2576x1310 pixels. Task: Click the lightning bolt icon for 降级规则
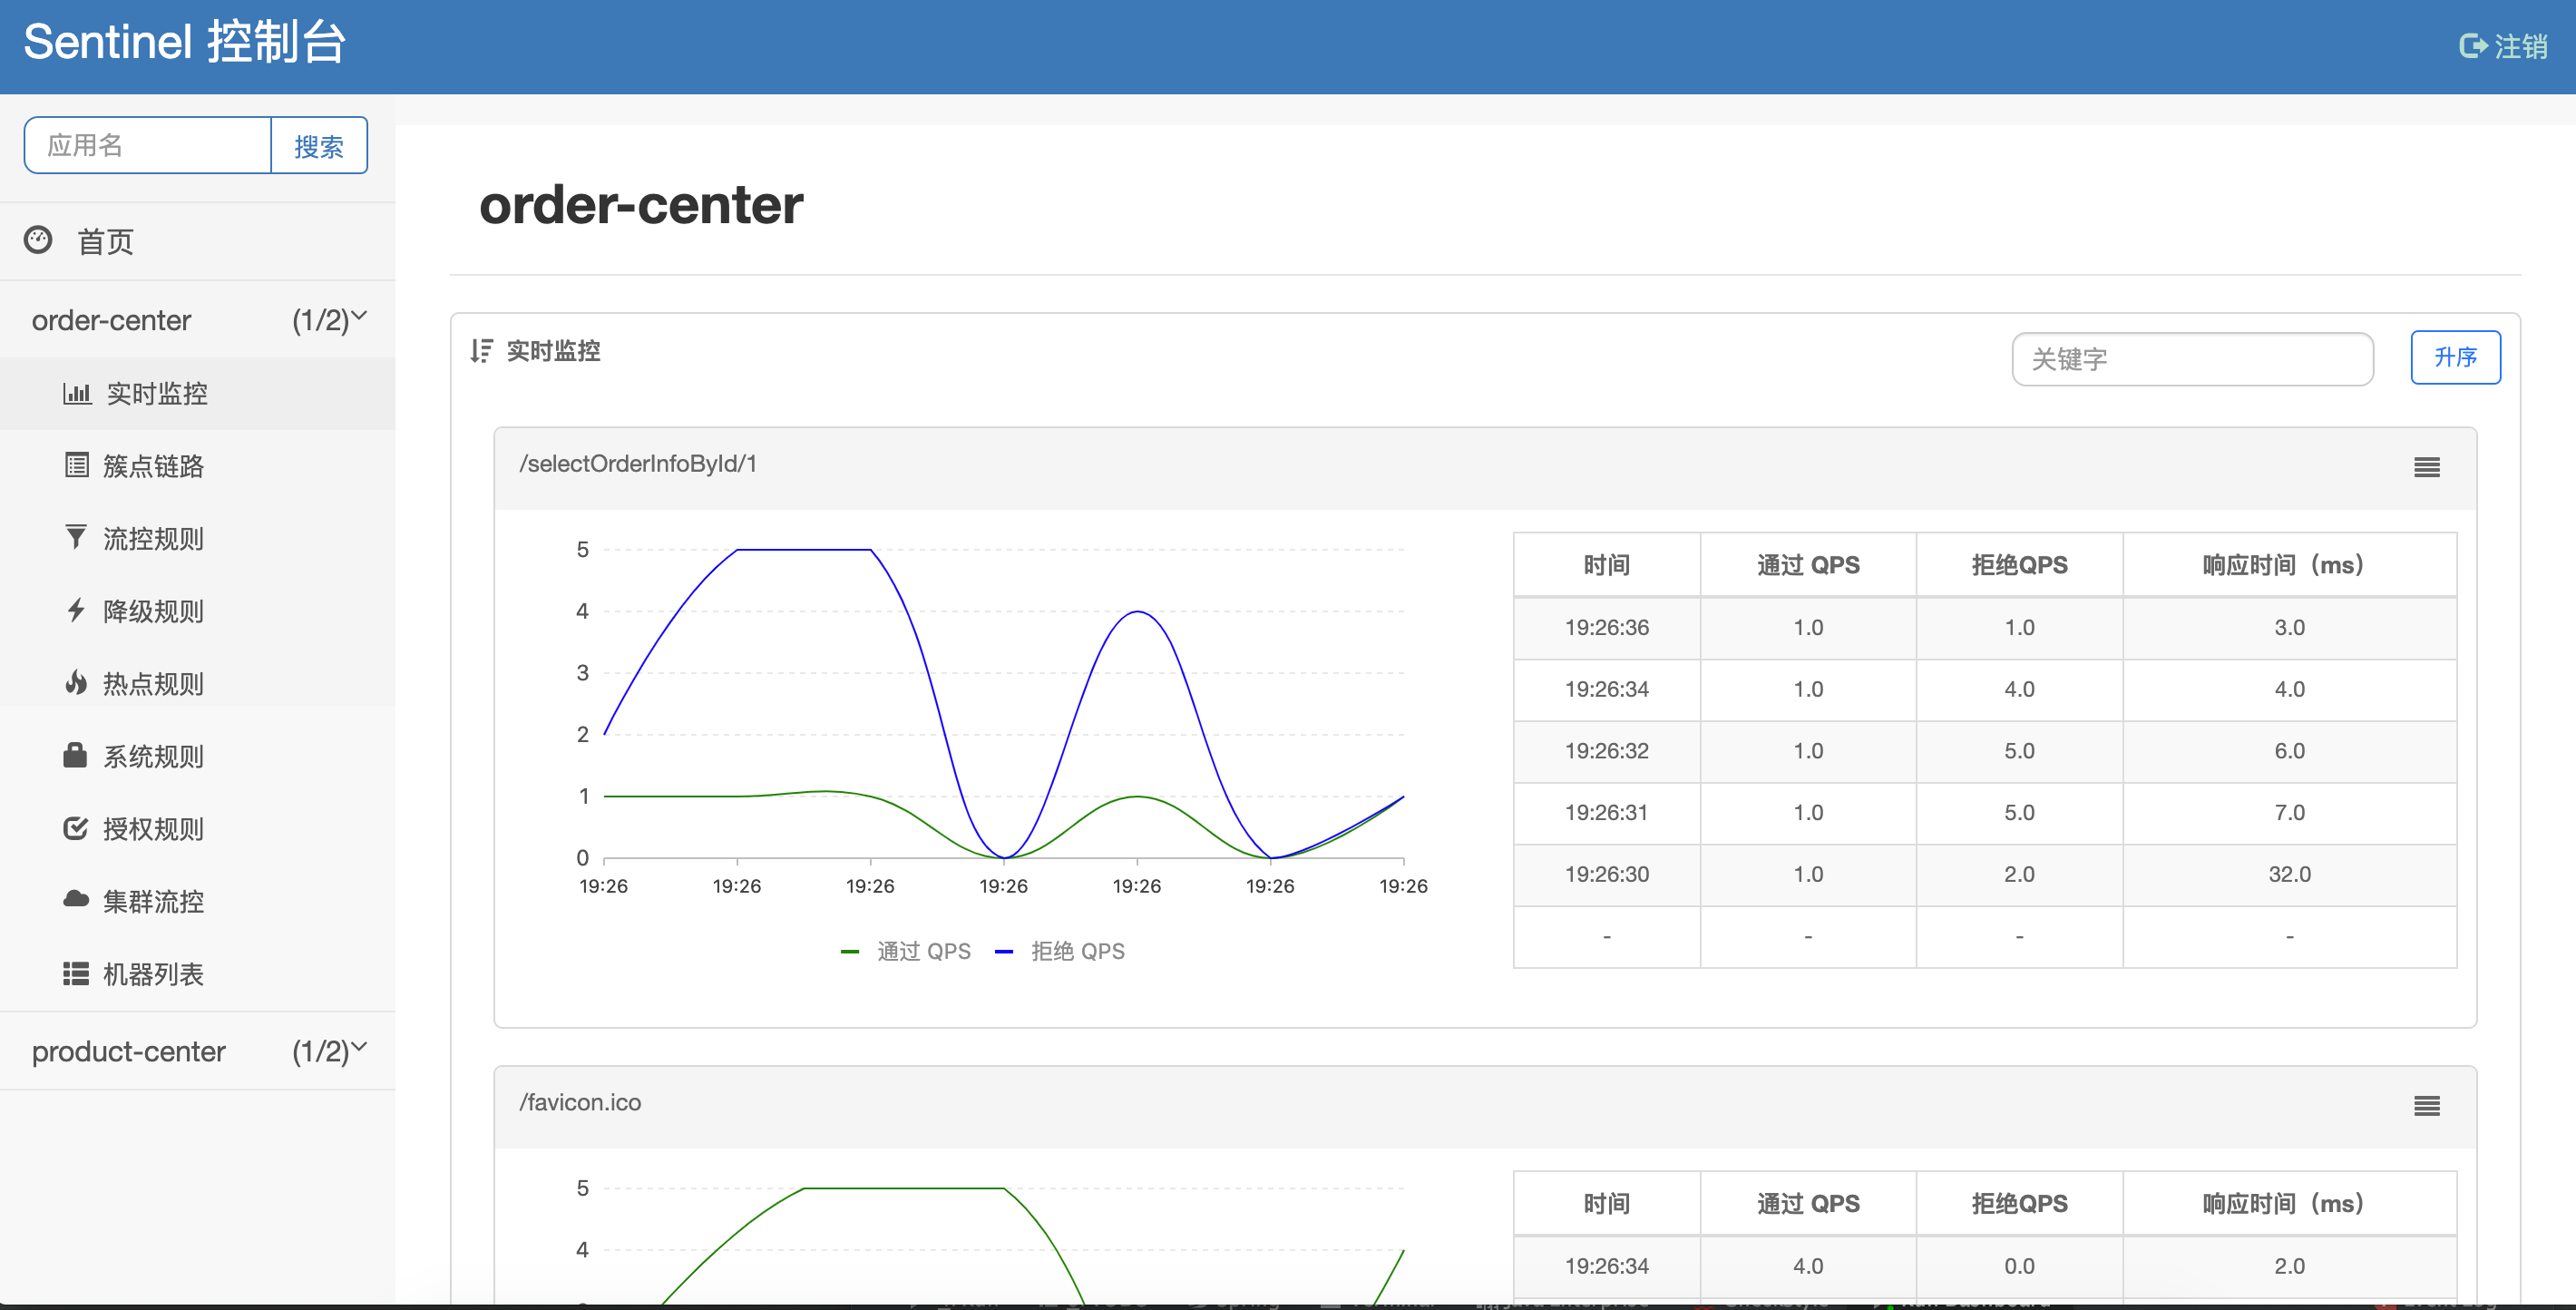(76, 610)
